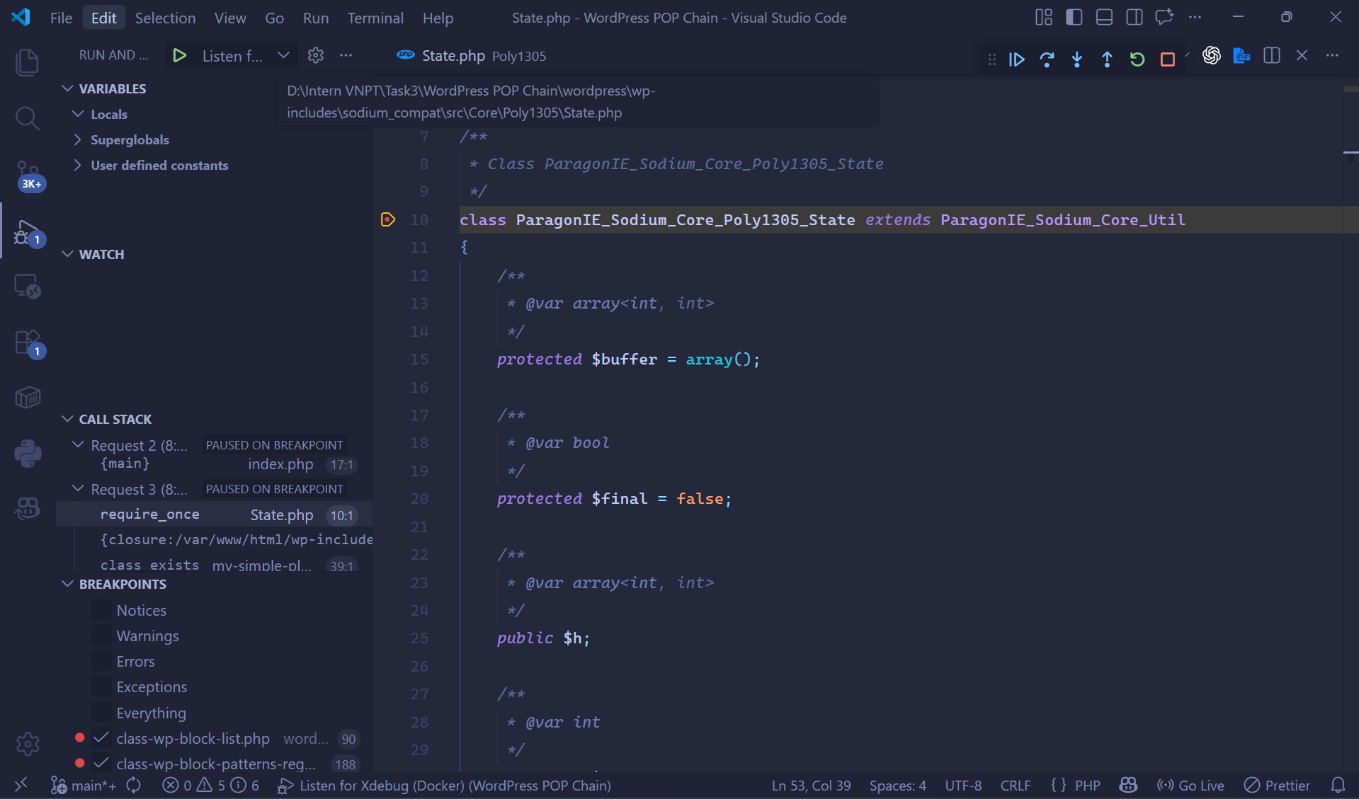Step over the current line

tap(1047, 59)
